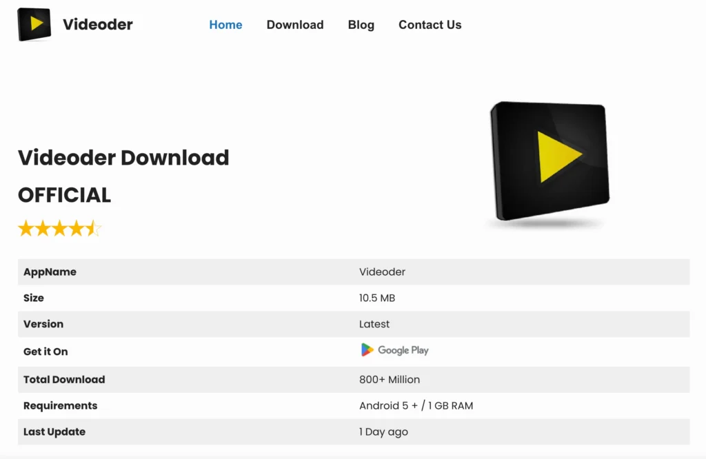Select the 10.5 MB size value
Screen dimensions: 706x459
pyautogui.click(x=376, y=298)
